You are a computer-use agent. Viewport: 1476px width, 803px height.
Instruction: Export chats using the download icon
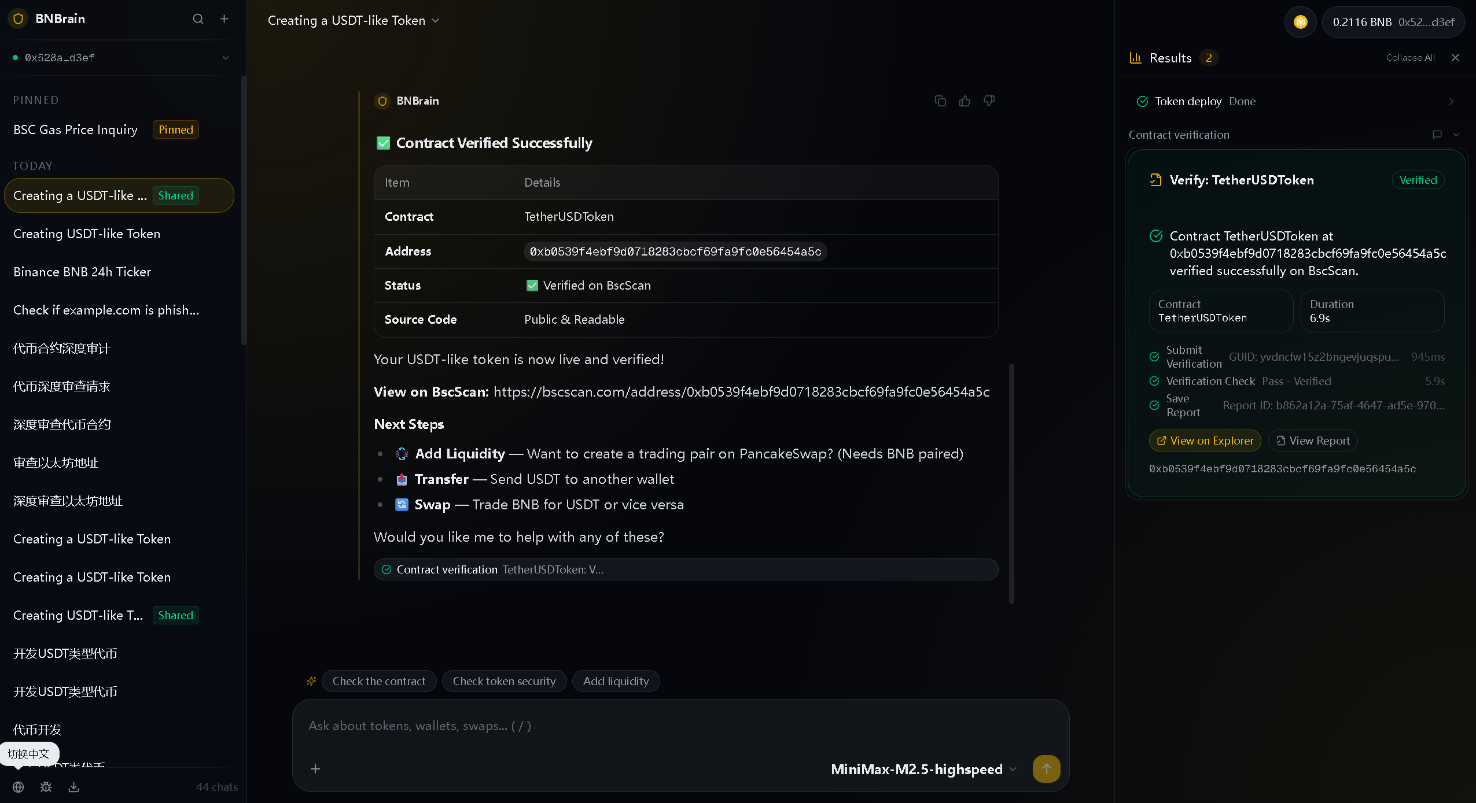click(x=73, y=787)
